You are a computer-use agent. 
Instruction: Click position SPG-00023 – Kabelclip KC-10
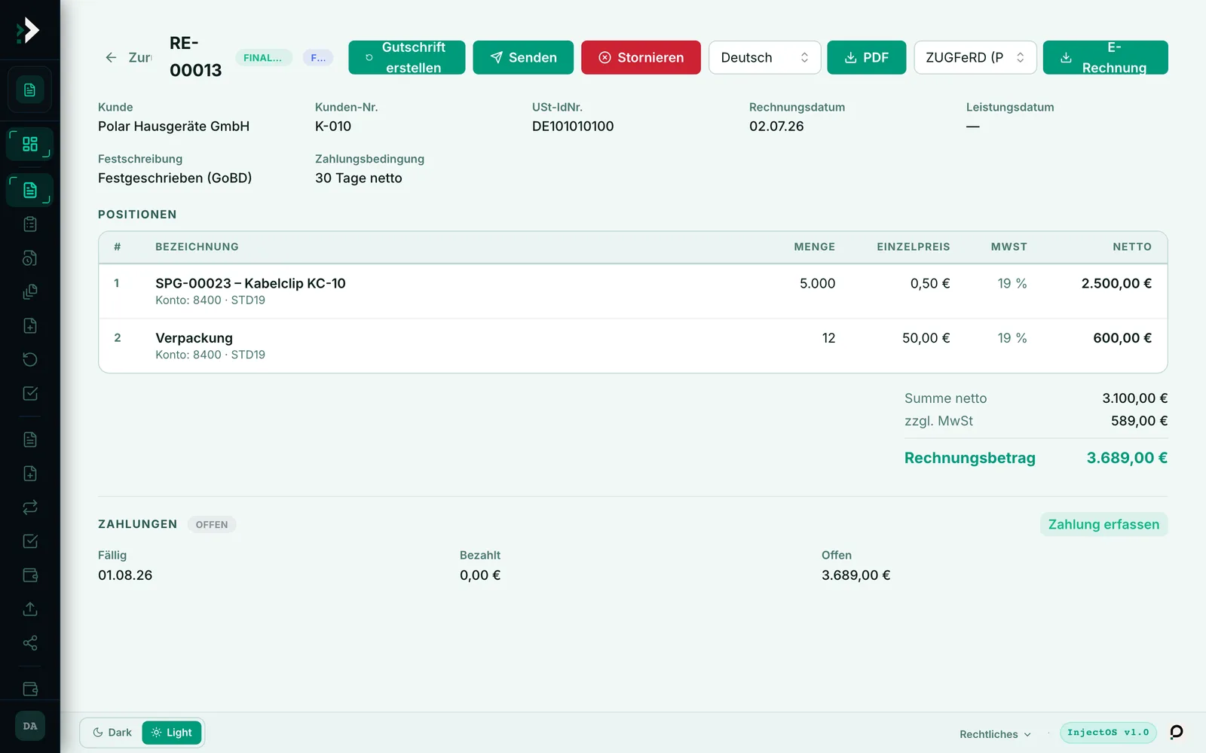click(x=250, y=284)
